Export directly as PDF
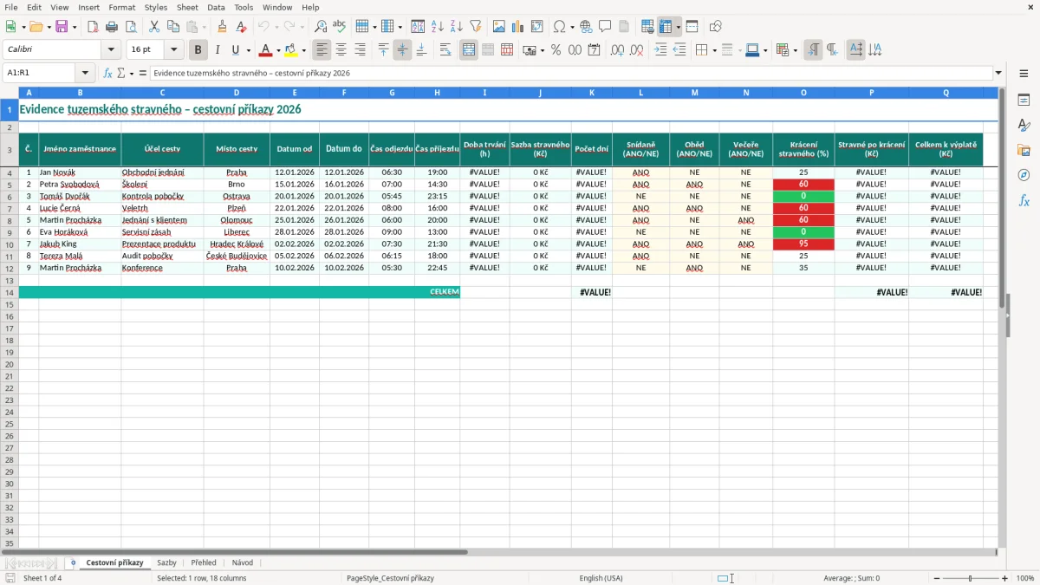 tap(93, 27)
